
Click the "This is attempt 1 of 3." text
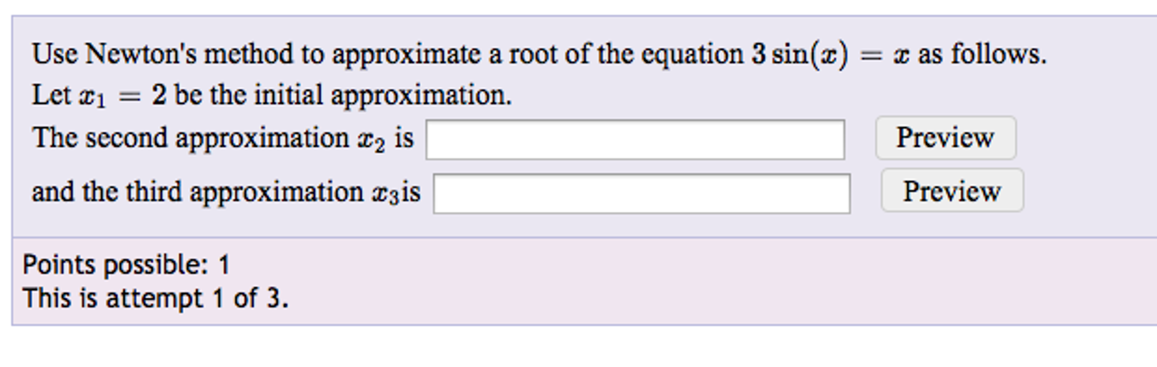[x=156, y=298]
